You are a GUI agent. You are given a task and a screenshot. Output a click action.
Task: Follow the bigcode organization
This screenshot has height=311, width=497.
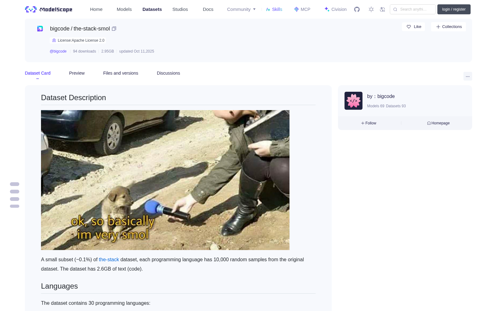coord(369,123)
